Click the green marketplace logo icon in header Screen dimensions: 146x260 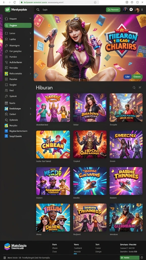(x=8, y=10)
